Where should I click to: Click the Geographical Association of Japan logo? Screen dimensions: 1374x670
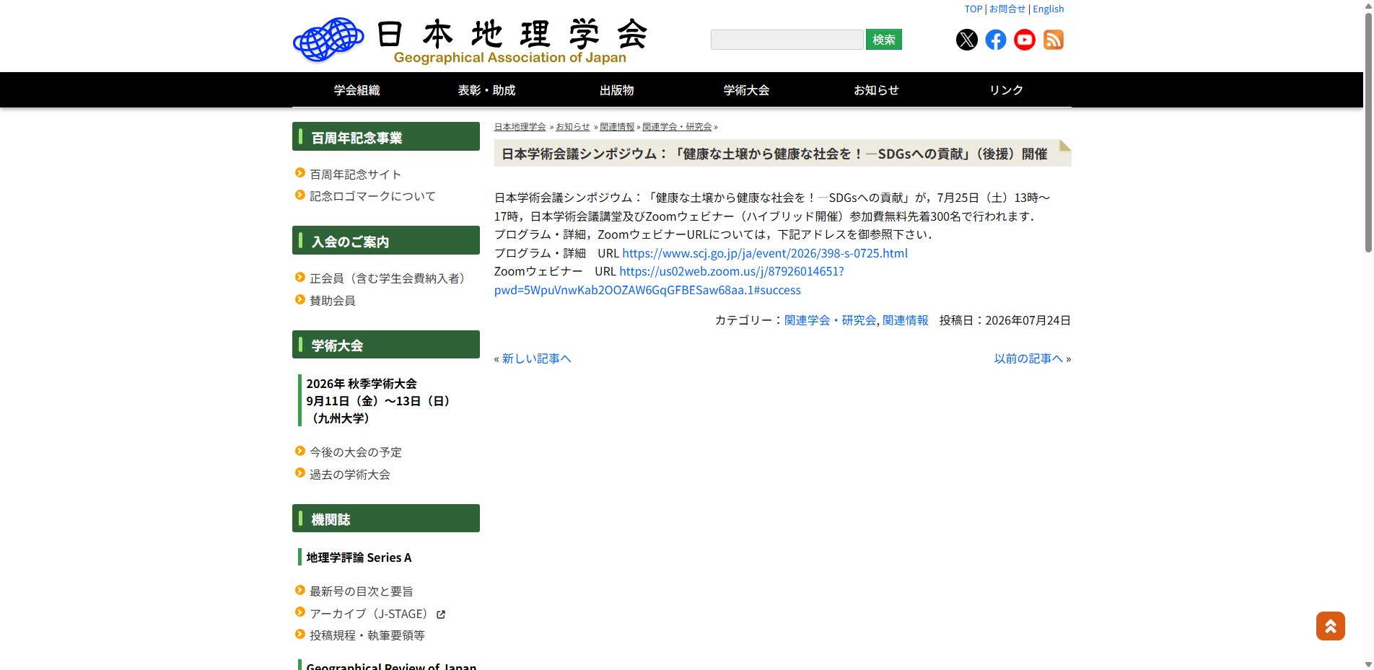coord(471,40)
